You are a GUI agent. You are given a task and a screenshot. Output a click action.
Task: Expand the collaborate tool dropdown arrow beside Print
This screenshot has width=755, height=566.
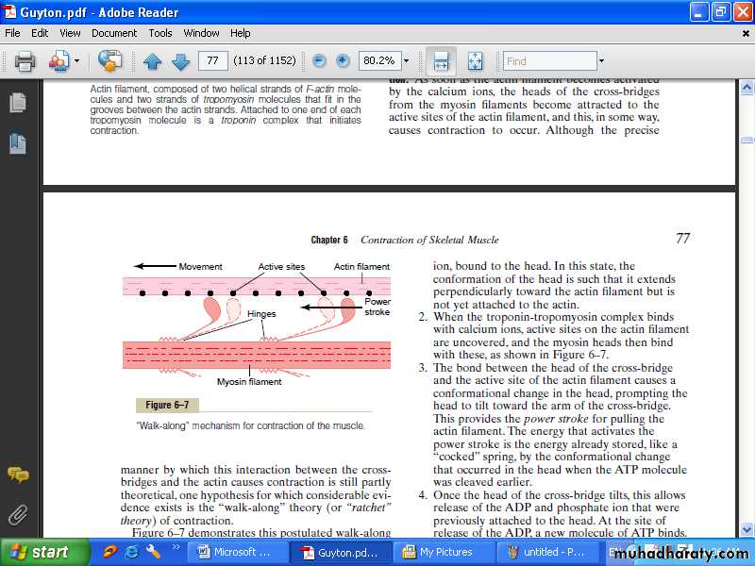77,61
